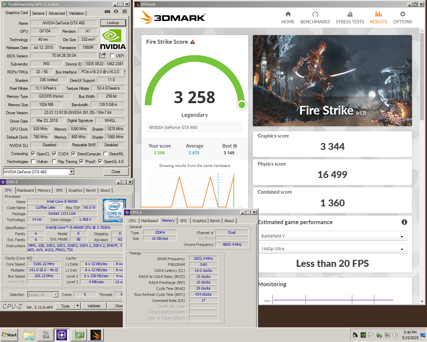Open Graphics tab in back CPU-Z window
The width and height of the screenshot is (427, 342).
(x=75, y=190)
